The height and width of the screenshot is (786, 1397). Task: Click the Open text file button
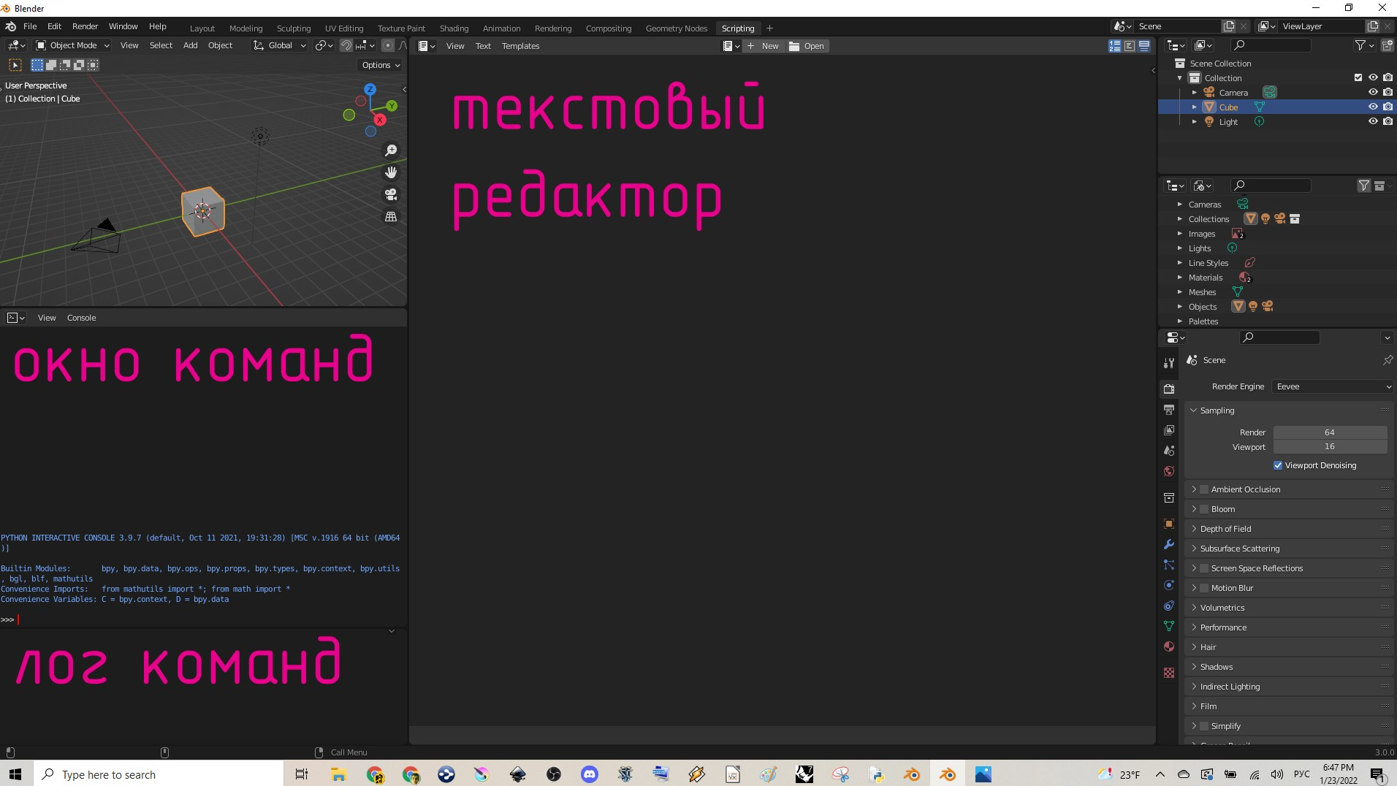(x=807, y=46)
